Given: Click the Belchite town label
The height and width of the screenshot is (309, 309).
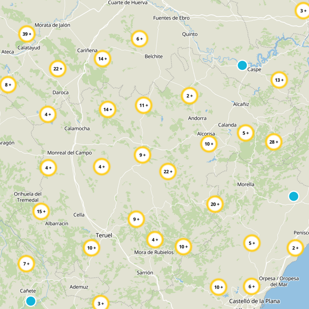Looking at the screenshot, I should 154,56.
